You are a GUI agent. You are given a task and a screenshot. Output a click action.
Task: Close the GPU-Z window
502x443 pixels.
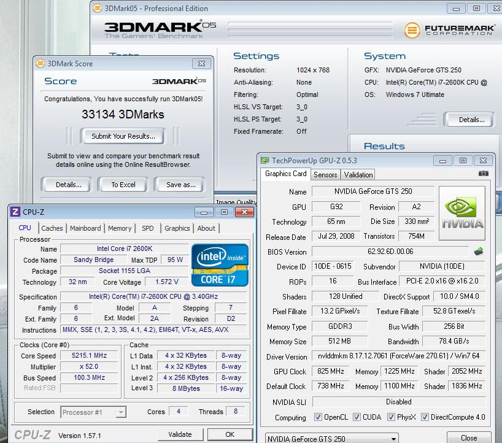[x=483, y=161]
